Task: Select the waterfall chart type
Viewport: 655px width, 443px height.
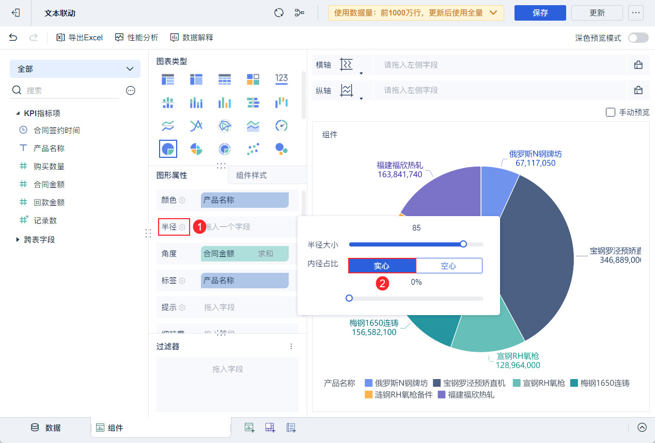Action: (282, 103)
